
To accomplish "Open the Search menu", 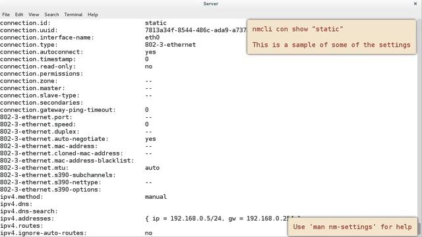I will [x=51, y=14].
